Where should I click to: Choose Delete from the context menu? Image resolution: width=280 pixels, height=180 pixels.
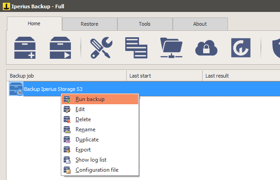tap(100, 119)
